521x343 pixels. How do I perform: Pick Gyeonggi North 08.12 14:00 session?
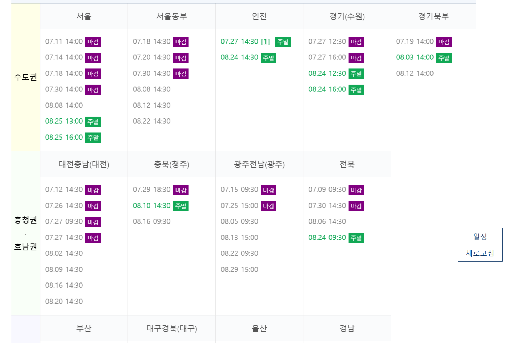pos(415,73)
